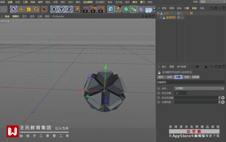This screenshot has width=226, height=142.
Task: Open the green Subdivision generator icon
Action: tap(126, 9)
